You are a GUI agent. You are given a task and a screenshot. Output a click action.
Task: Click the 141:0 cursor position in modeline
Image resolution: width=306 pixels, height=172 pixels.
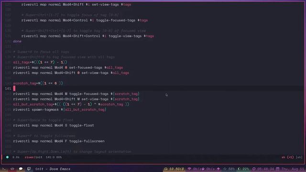coord(50,157)
